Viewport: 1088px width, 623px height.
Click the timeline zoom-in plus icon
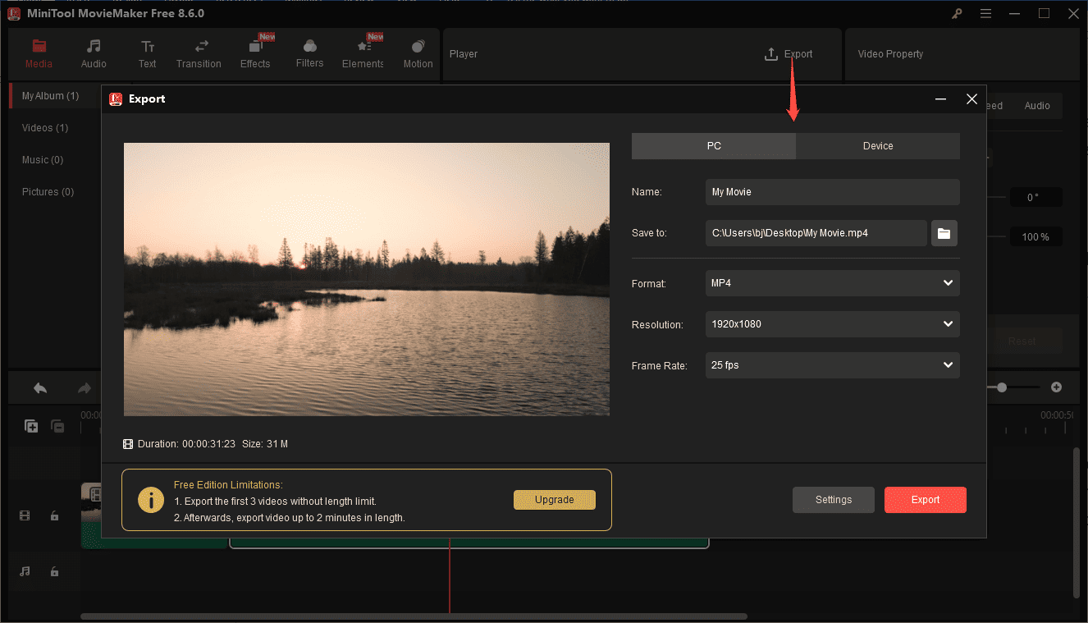point(1057,387)
